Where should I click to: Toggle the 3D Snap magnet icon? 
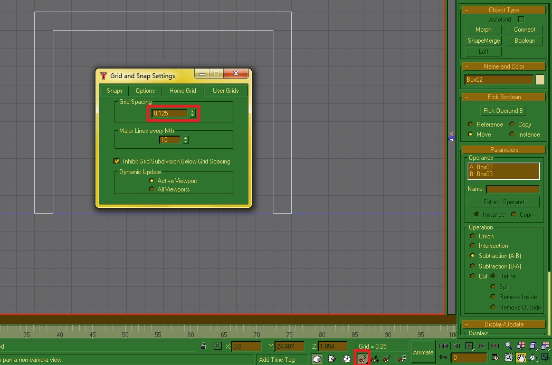(x=362, y=359)
